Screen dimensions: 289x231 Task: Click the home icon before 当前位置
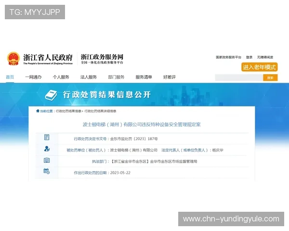pyautogui.click(x=38, y=111)
